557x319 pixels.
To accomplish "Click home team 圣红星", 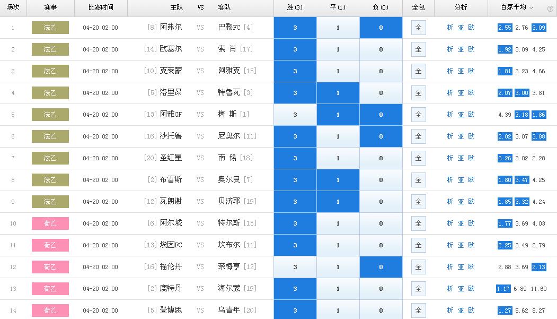I will click(x=171, y=158).
